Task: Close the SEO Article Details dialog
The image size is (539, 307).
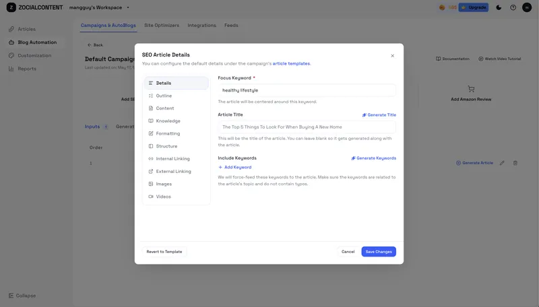Action: [392, 56]
